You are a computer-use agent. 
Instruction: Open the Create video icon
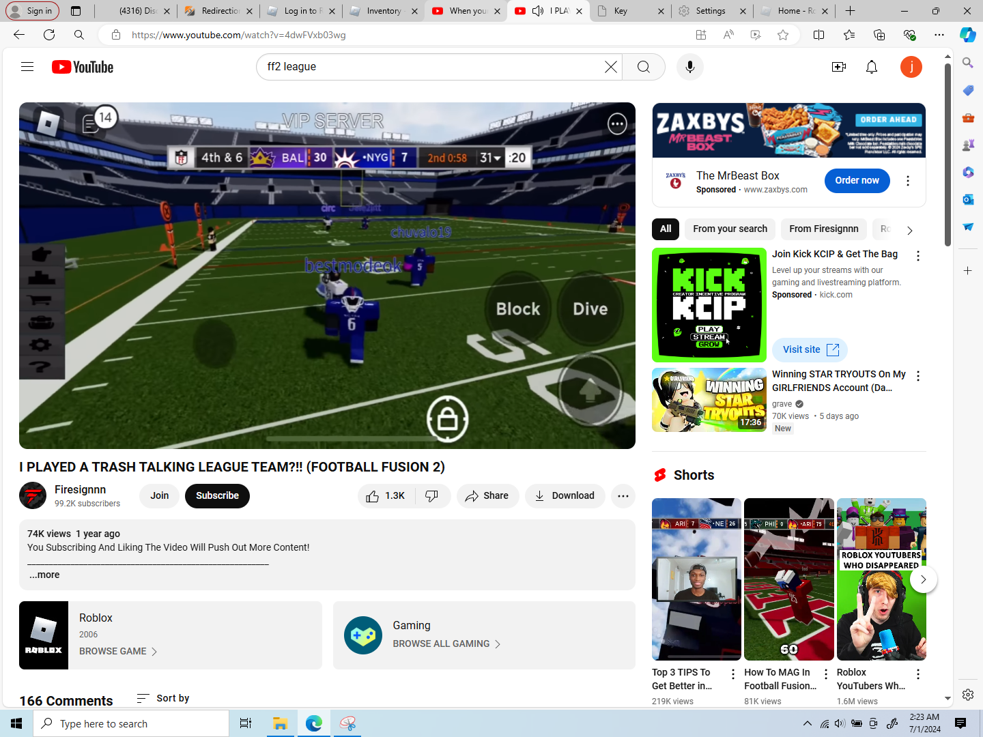click(839, 67)
